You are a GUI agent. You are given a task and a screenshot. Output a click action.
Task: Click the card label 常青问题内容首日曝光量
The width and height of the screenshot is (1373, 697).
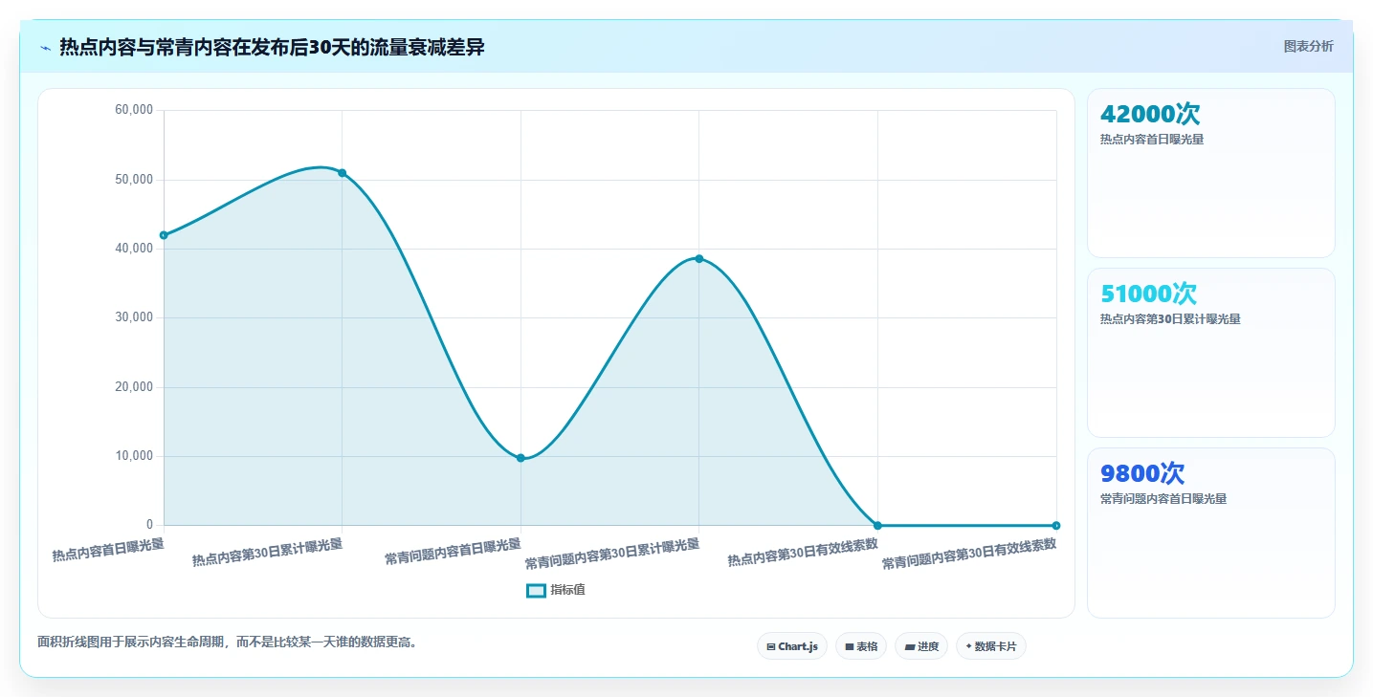click(1163, 499)
